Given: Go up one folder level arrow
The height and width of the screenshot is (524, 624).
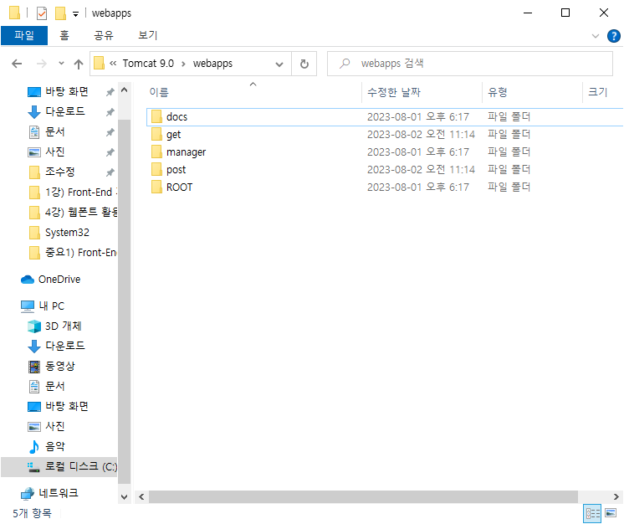Looking at the screenshot, I should point(79,64).
